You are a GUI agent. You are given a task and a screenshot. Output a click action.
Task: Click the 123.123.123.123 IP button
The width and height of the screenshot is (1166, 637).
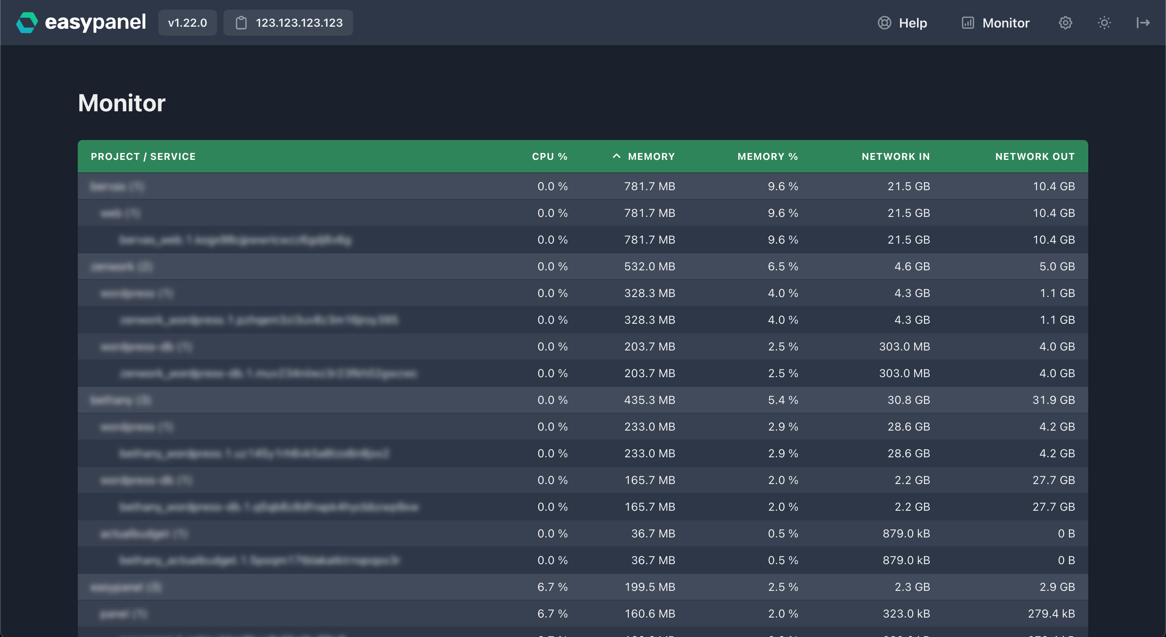pos(288,23)
